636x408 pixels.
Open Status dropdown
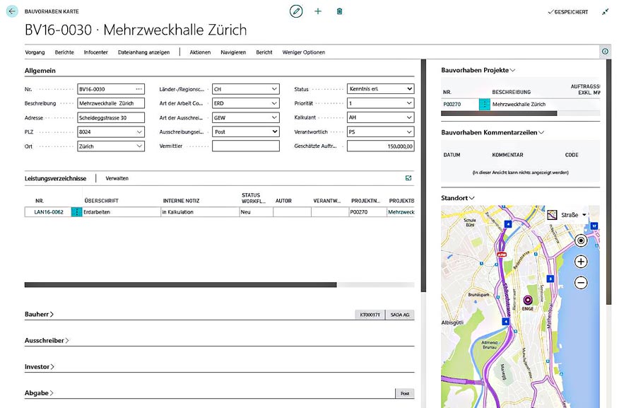tap(409, 88)
